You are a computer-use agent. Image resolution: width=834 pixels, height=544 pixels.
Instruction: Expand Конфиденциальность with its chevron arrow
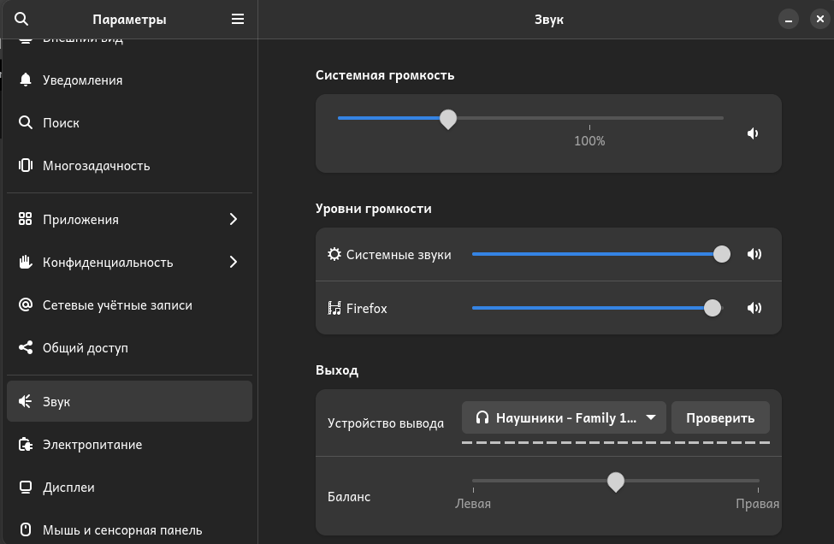[233, 262]
